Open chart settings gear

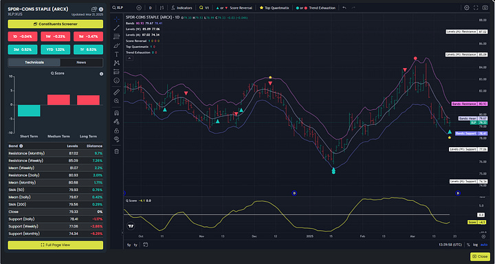pyautogui.click(x=467, y=8)
